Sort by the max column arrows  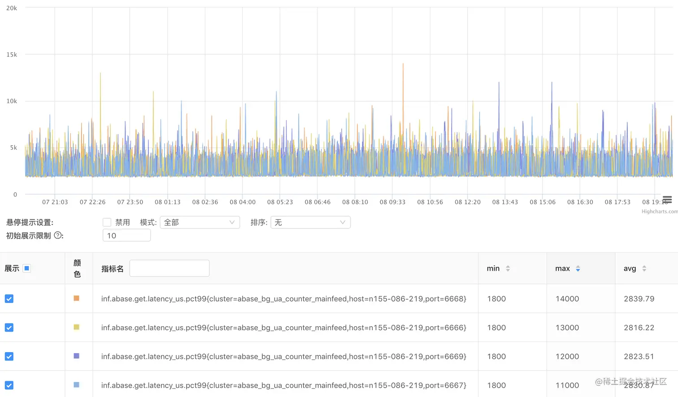coord(578,268)
